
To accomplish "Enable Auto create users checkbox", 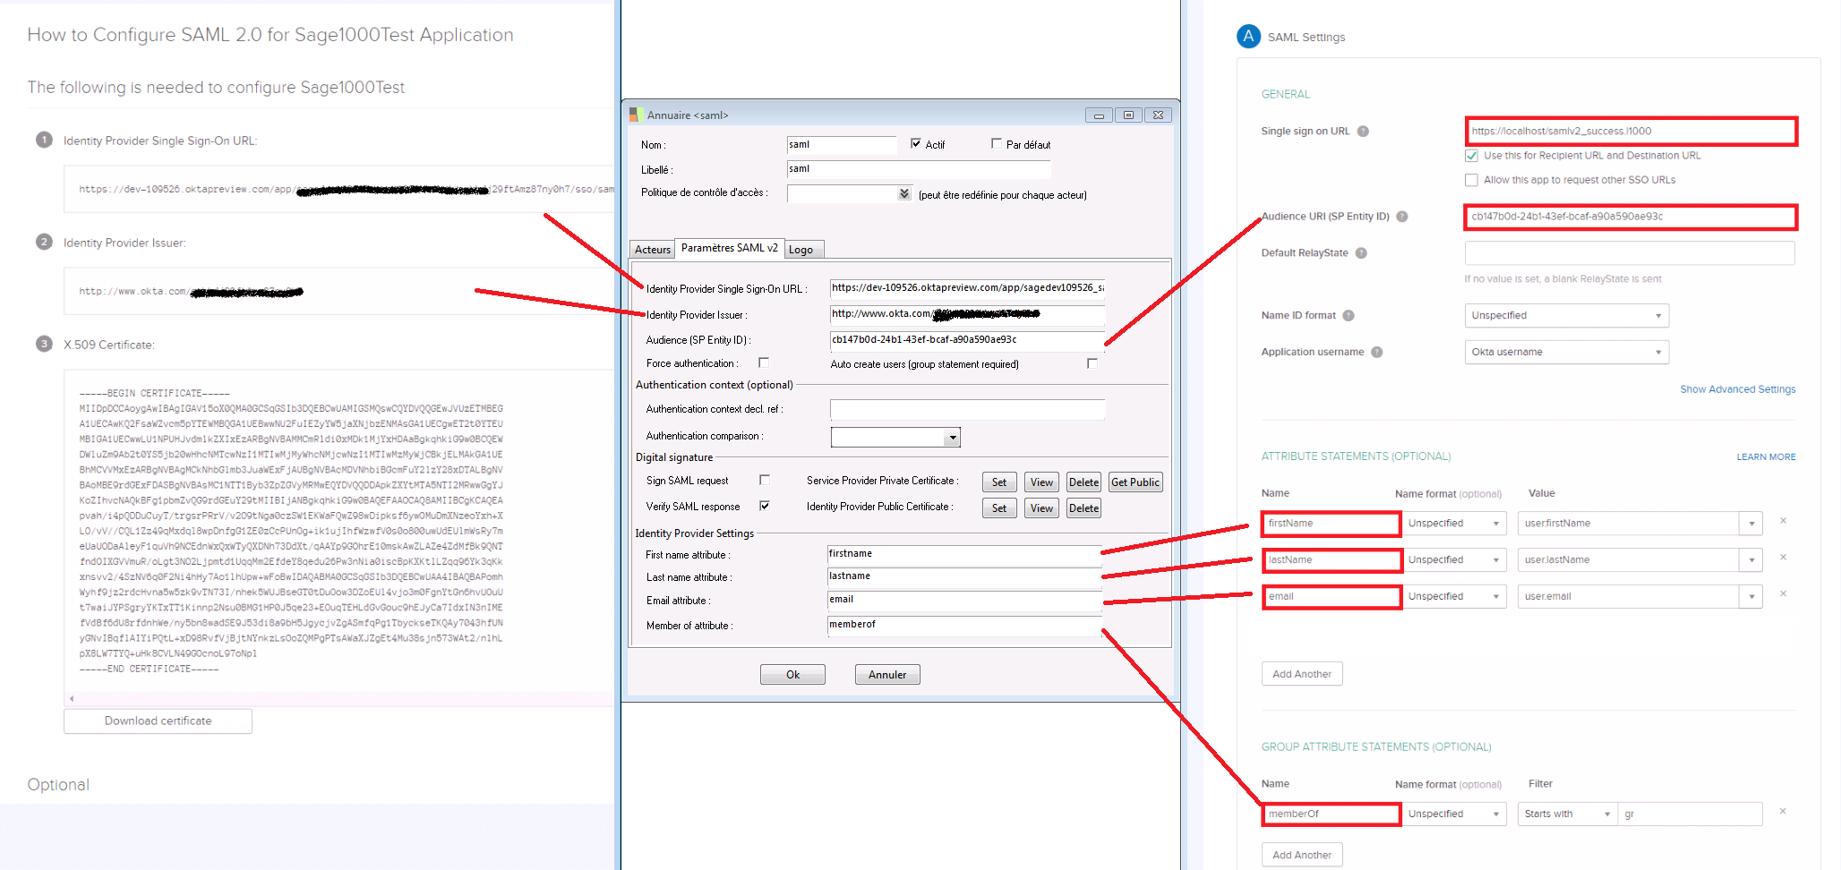I will click(x=1092, y=363).
